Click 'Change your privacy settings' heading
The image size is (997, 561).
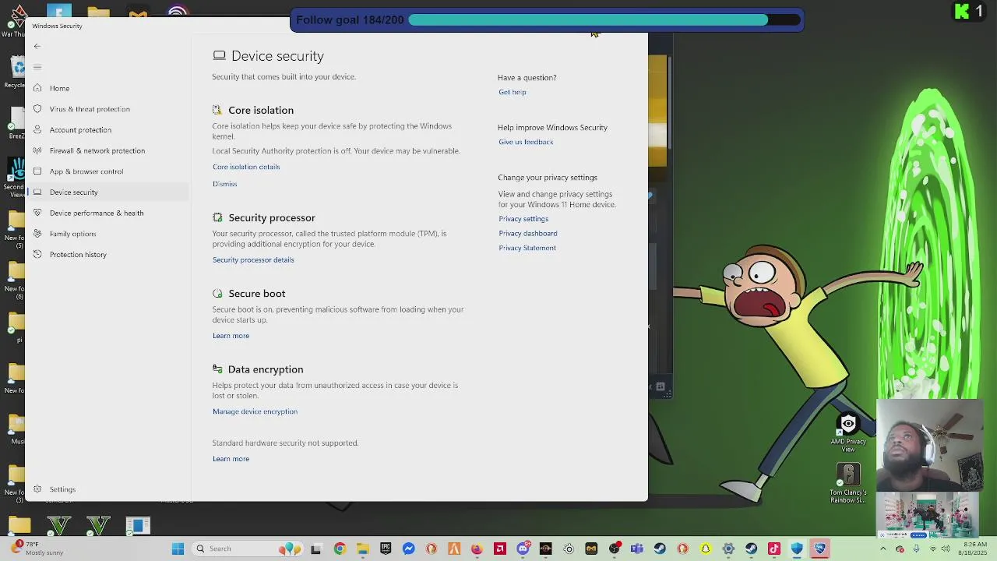click(x=548, y=178)
